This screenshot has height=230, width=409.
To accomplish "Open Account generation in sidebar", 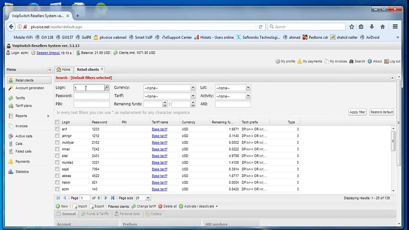I will [29, 88].
